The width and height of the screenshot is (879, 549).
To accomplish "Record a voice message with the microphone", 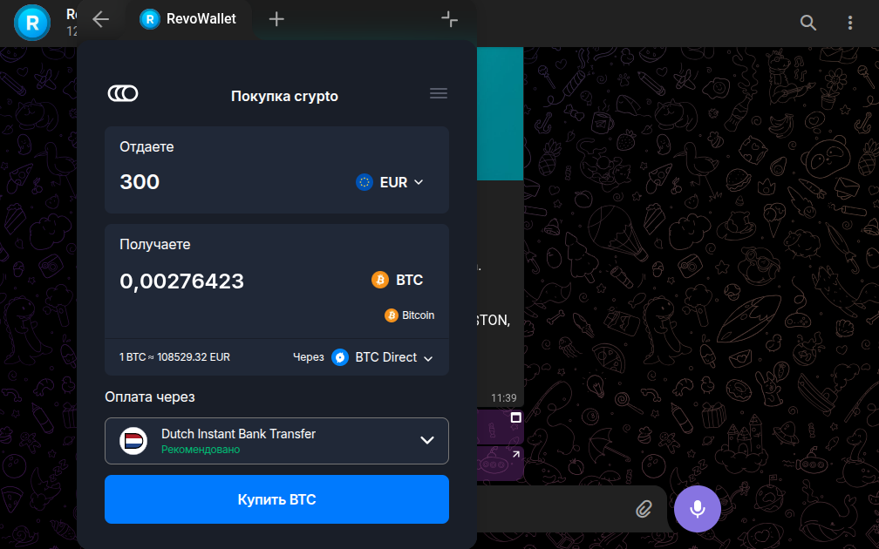I will pos(697,508).
